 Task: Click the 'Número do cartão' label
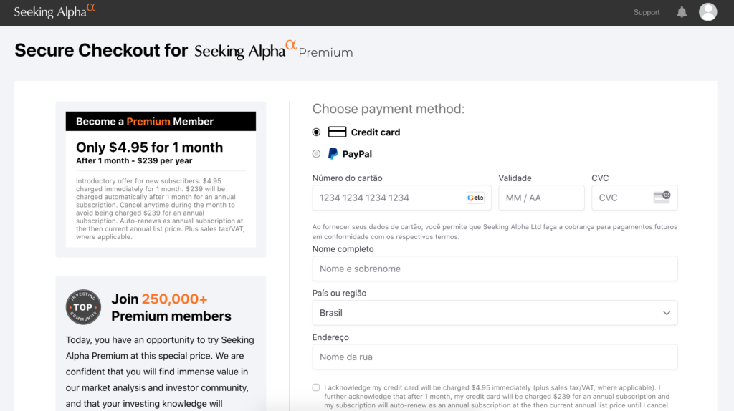tap(348, 178)
